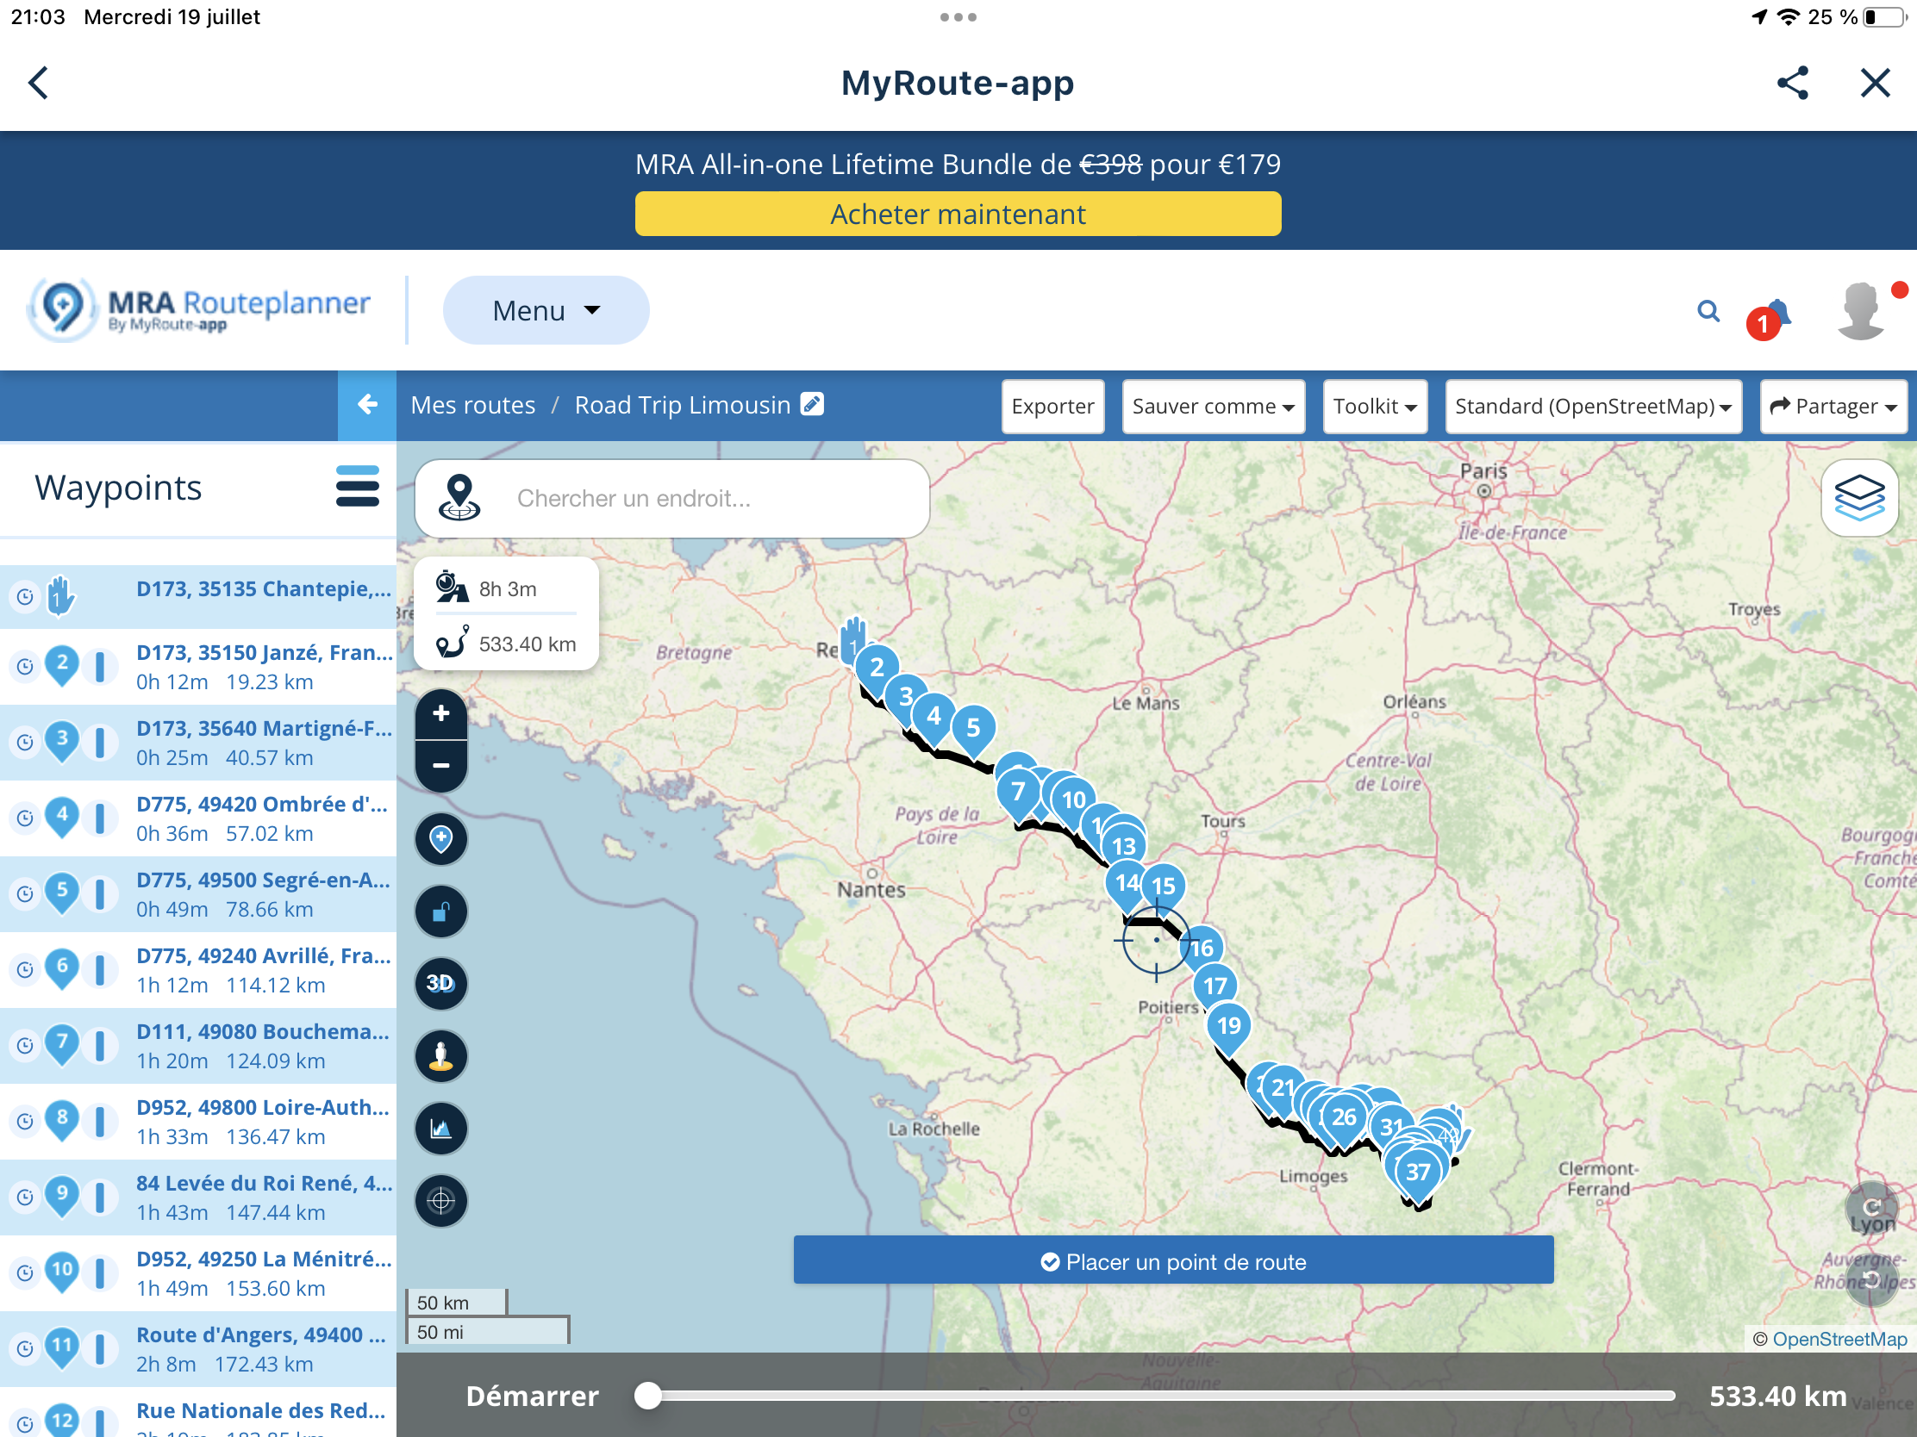Click map marker number 37
The image size is (1917, 1437).
tap(1418, 1173)
